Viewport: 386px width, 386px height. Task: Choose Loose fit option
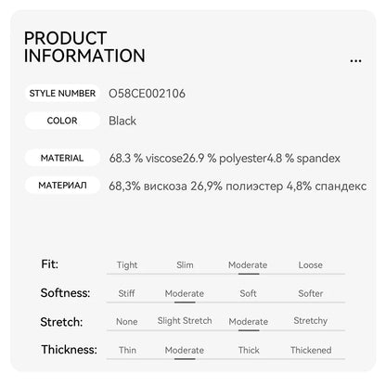311,265
